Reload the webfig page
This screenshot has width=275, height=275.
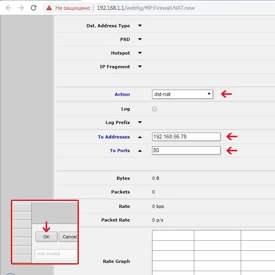click(x=34, y=8)
